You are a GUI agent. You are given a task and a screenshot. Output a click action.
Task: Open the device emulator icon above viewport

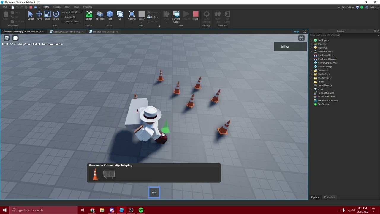point(304,32)
